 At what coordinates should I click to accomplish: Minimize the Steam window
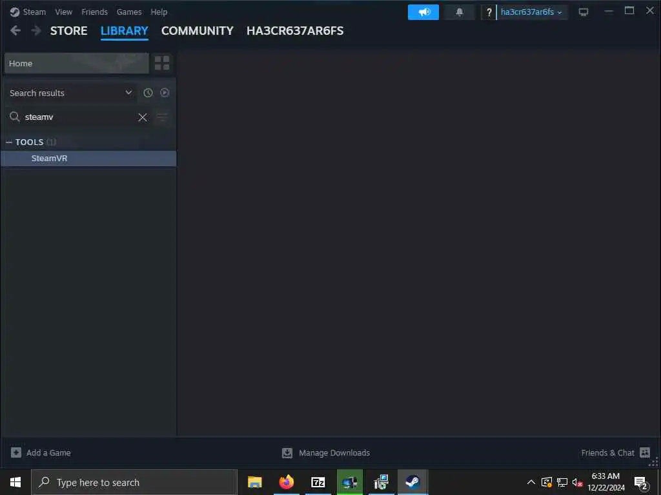pos(609,12)
